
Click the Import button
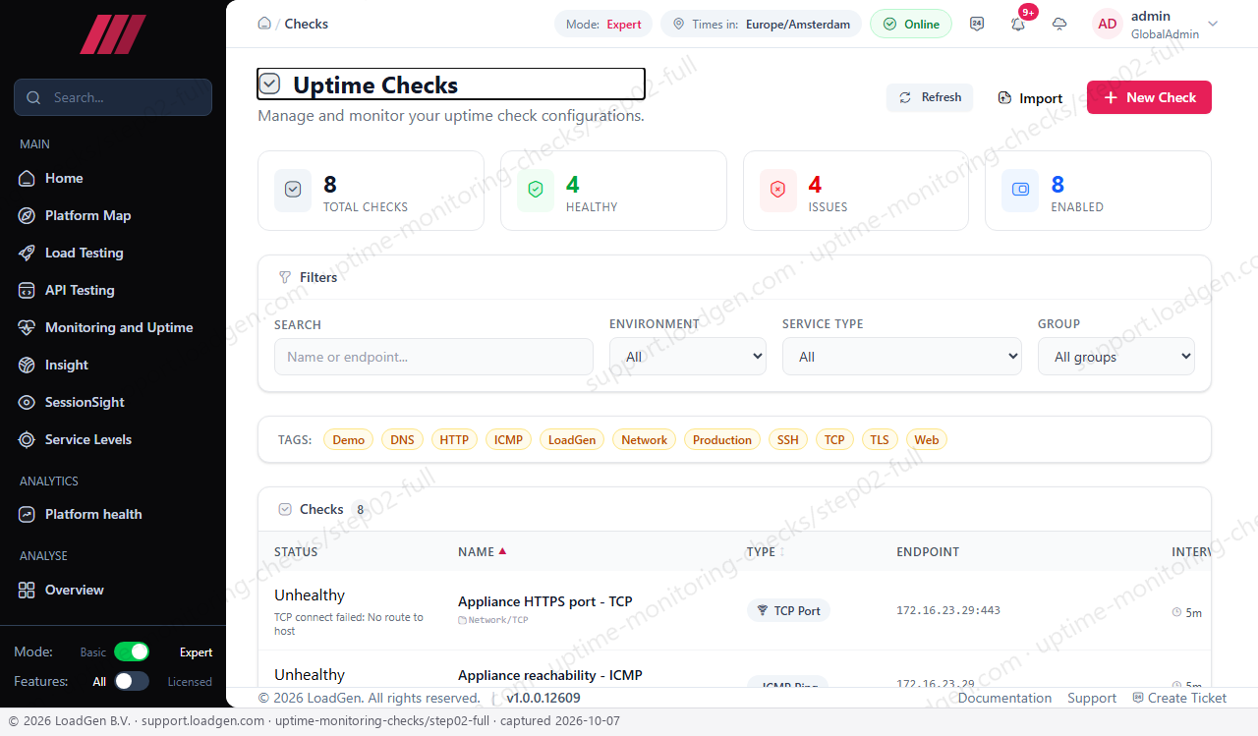(x=1030, y=97)
